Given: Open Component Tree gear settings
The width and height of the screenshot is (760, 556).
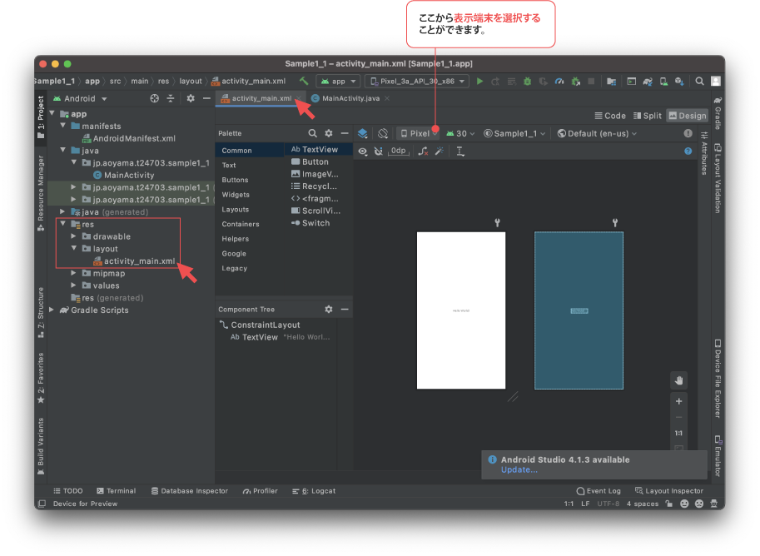Looking at the screenshot, I should coord(329,310).
